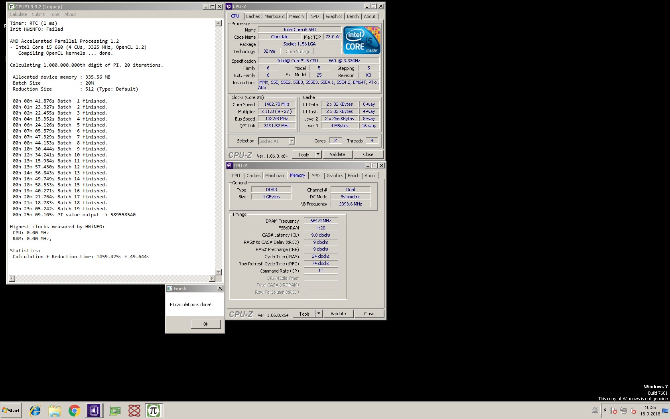Click Tools button in lower CPU-Z
Image resolution: width=670 pixels, height=419 pixels.
coord(304,314)
